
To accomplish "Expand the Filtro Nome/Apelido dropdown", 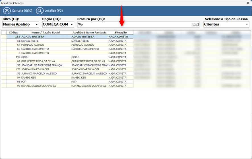I will (36, 24).
